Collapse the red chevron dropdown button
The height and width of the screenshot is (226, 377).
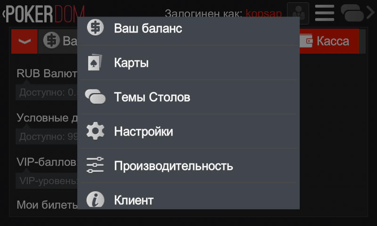(x=25, y=41)
